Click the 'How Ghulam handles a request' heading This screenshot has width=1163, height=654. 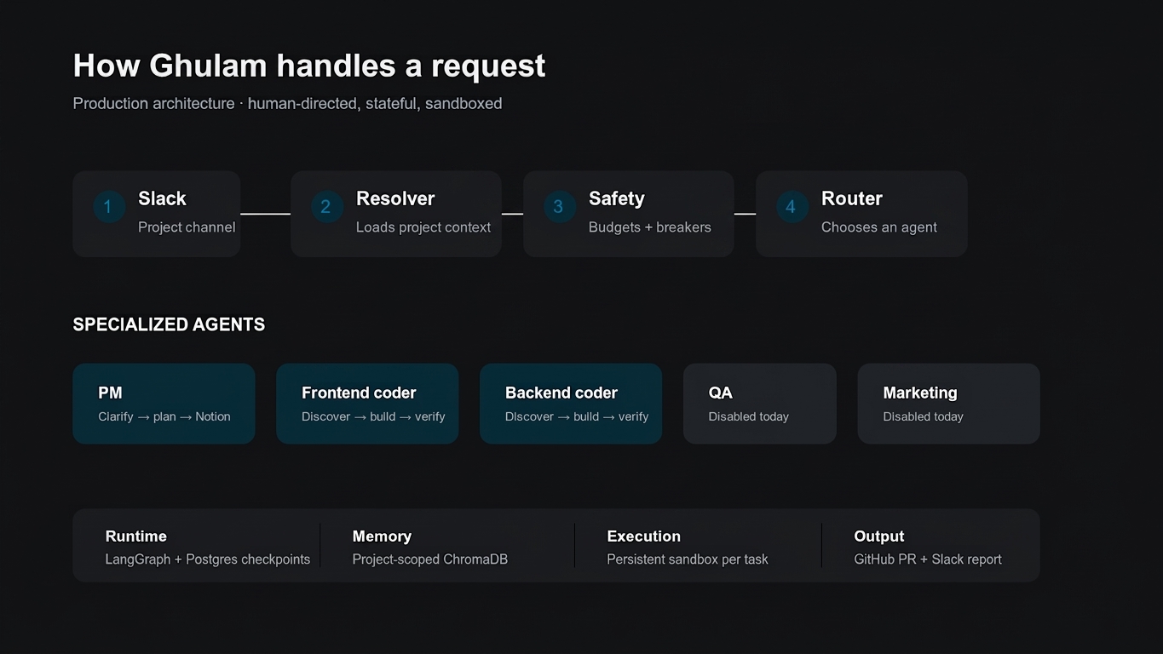(x=309, y=66)
